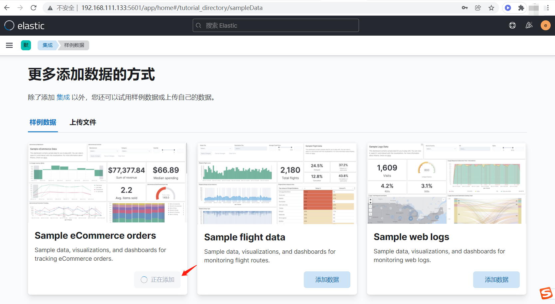The width and height of the screenshot is (555, 304).
Task: Focus the 搜索 Elastic search field
Action: 276,25
